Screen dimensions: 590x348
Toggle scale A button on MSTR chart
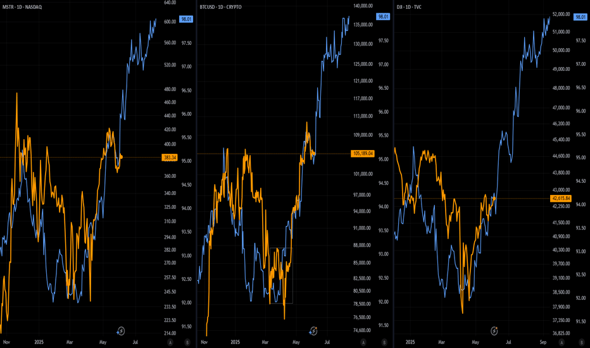click(170, 342)
